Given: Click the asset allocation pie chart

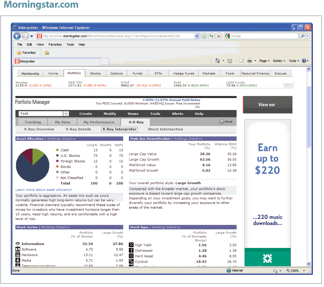Looking at the screenshot, I should (30, 164).
